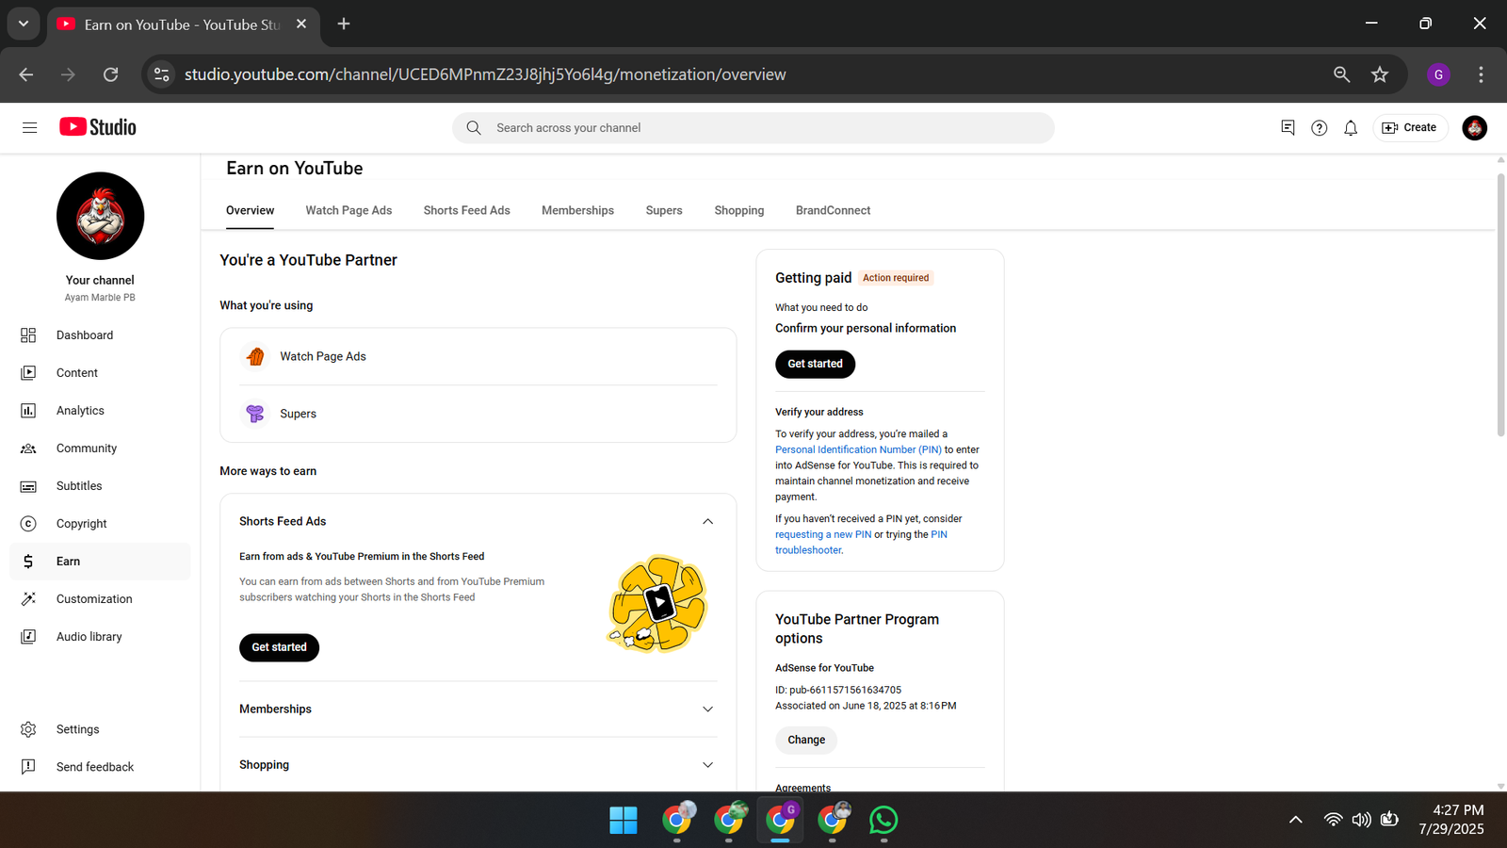This screenshot has width=1507, height=848.
Task: Click the browser address bar URL
Action: click(485, 74)
